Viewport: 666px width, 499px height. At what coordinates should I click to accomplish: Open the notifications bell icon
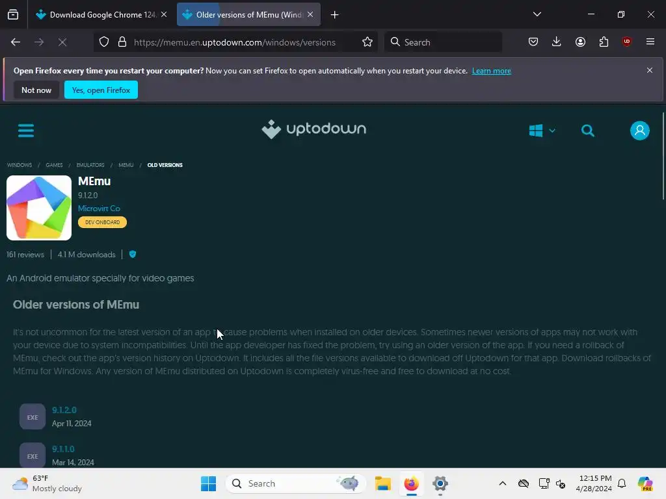[622, 483]
